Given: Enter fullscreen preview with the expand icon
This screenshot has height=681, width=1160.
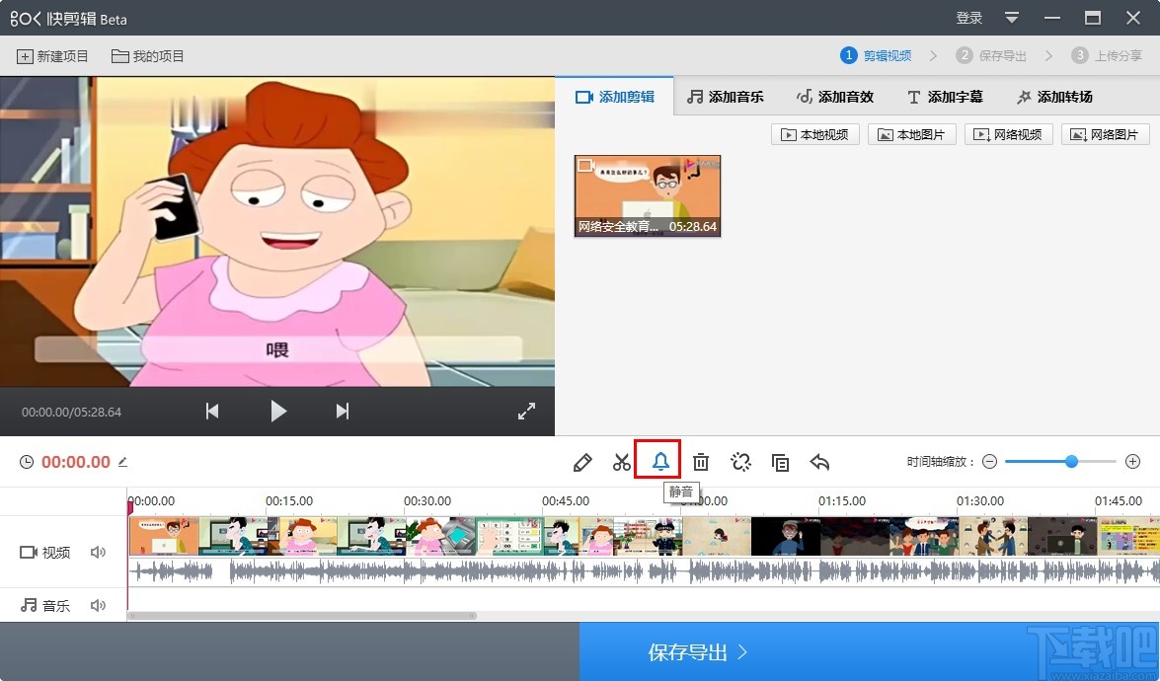Looking at the screenshot, I should pos(526,412).
